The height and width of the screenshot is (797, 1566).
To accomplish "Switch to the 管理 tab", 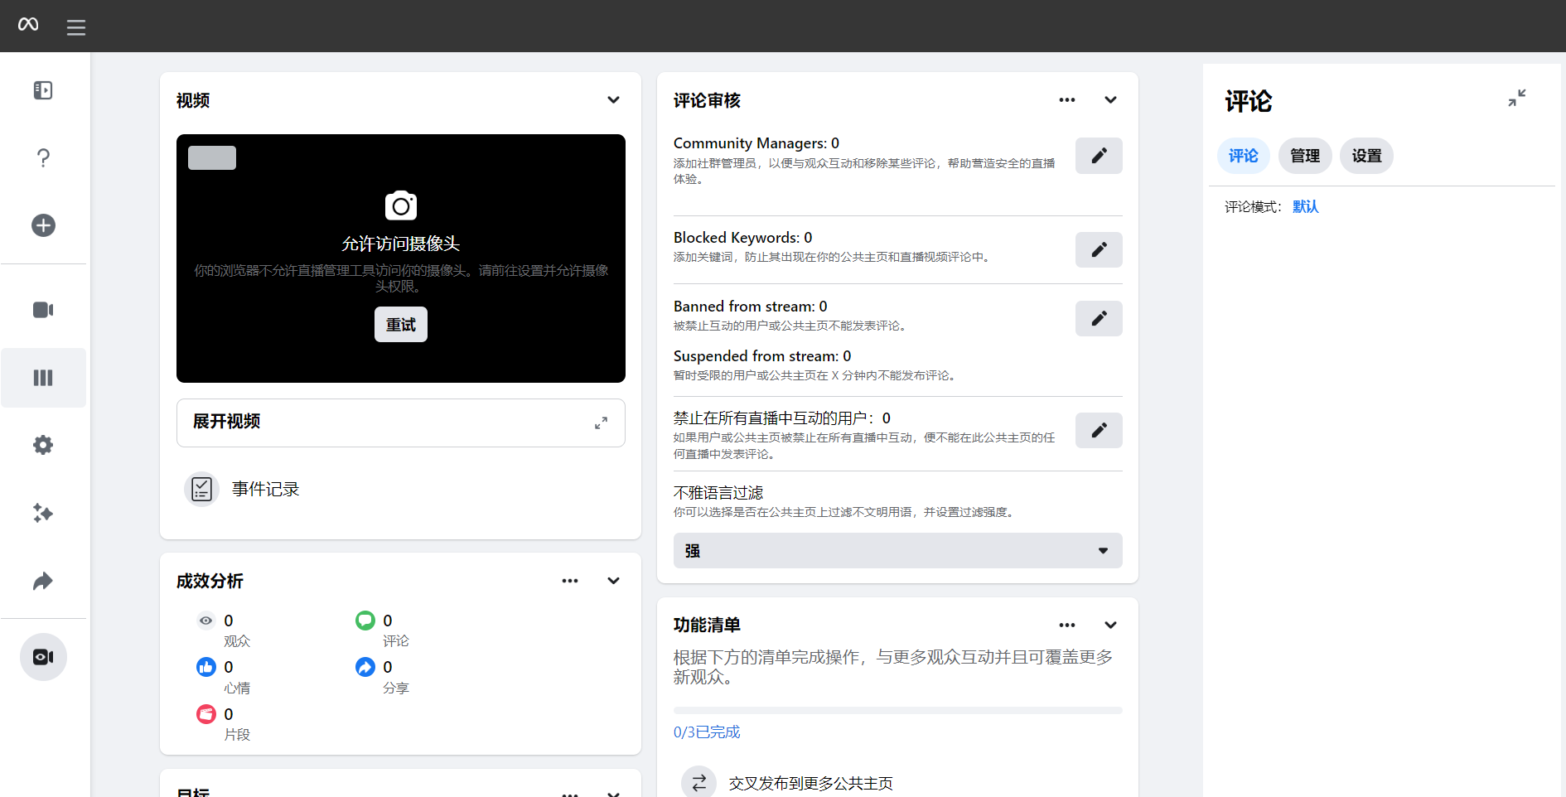I will pyautogui.click(x=1304, y=156).
